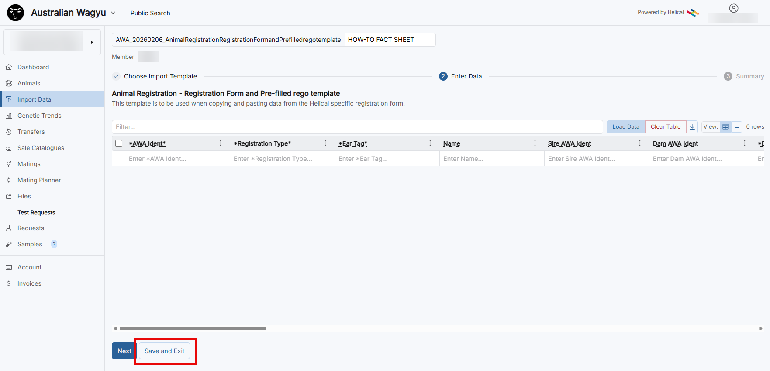Switch to list view mode
This screenshot has height=371, width=770.
pos(737,127)
